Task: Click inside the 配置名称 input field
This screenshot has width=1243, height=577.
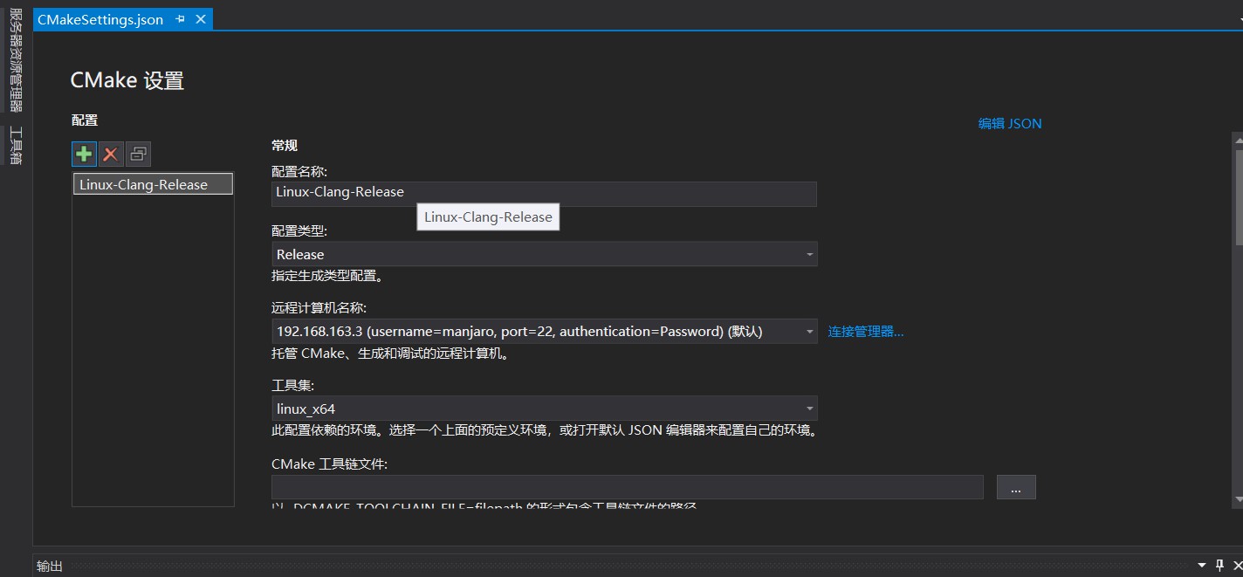Action: pyautogui.click(x=541, y=193)
